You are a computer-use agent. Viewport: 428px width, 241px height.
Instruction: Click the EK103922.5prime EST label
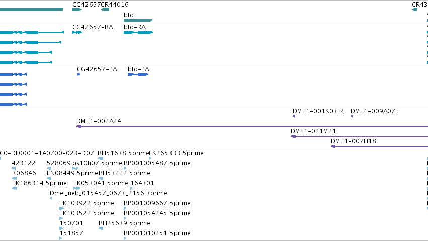point(87,204)
